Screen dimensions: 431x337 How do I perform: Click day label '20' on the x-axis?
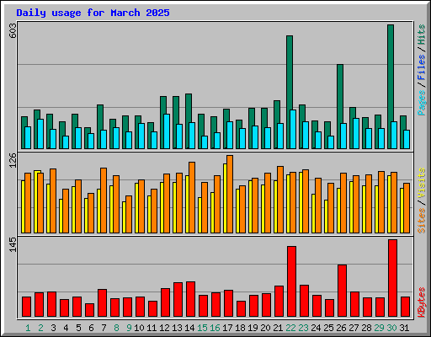coord(265,328)
